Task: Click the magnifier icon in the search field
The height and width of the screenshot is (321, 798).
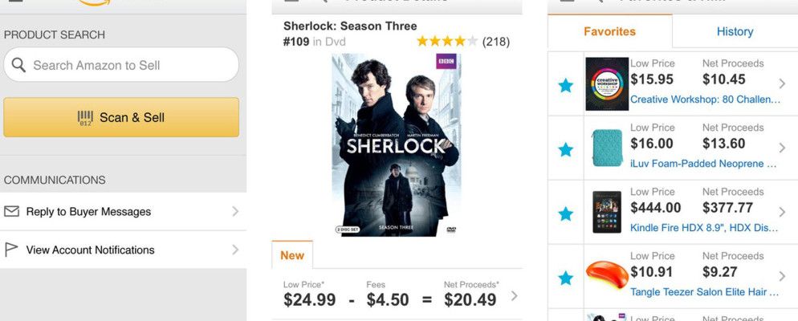Action: [x=18, y=65]
